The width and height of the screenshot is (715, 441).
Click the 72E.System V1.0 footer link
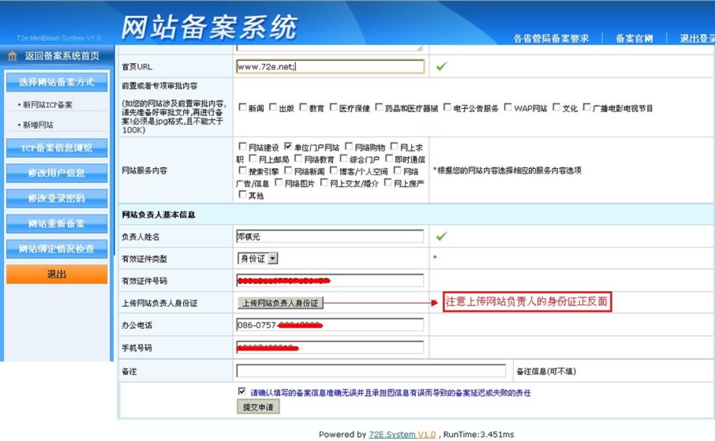[x=402, y=435]
